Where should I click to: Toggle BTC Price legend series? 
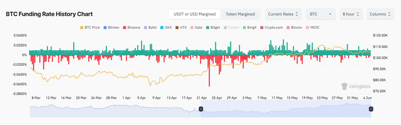90,27
